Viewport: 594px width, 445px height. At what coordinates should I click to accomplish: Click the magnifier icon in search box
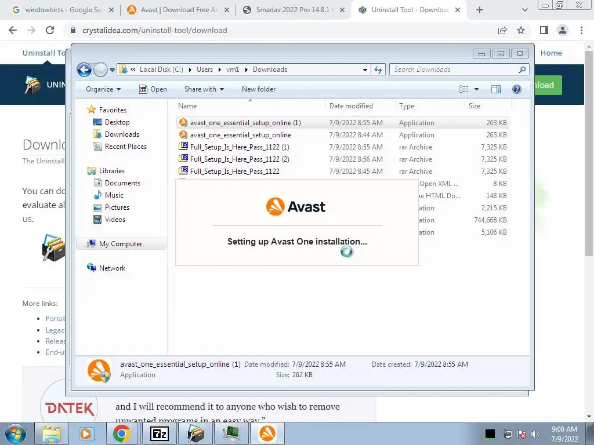pyautogui.click(x=523, y=70)
